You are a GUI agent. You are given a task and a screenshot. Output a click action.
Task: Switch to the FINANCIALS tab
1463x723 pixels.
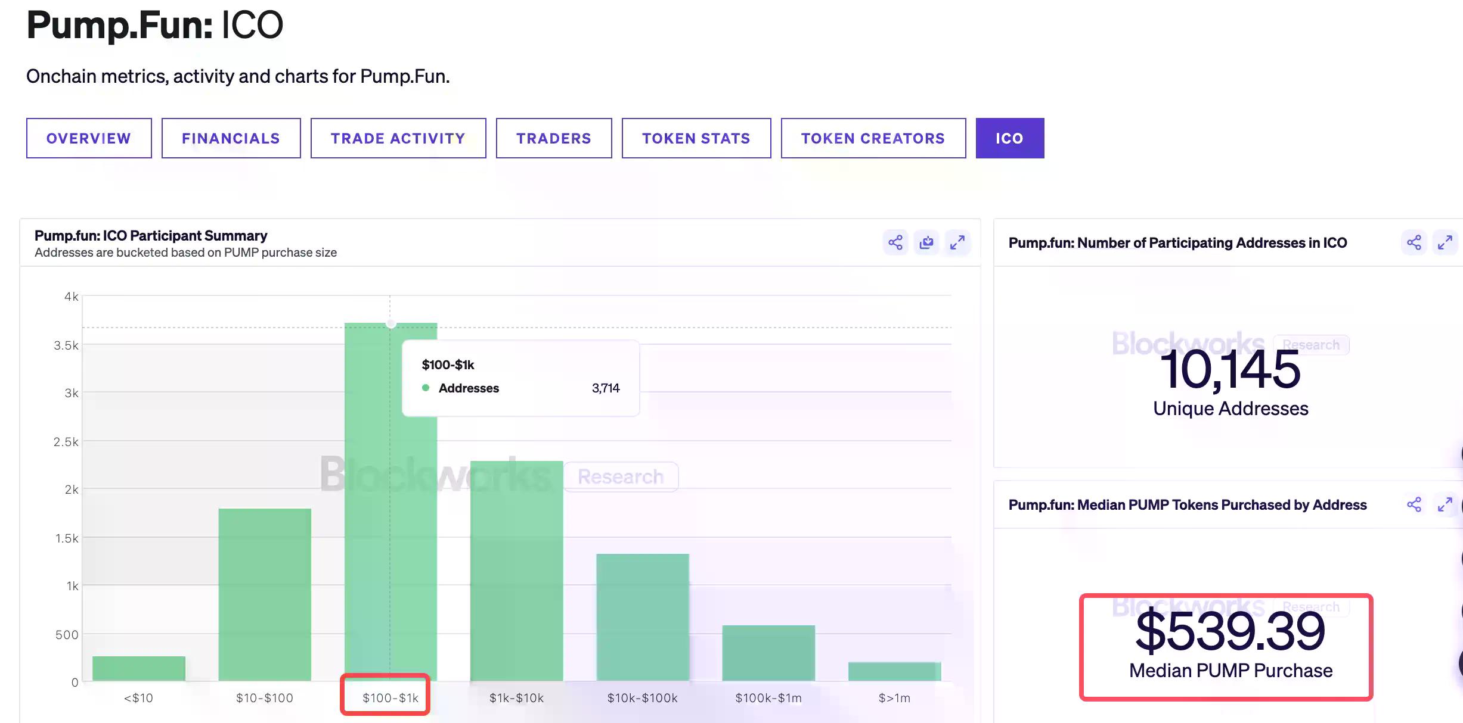coord(231,138)
